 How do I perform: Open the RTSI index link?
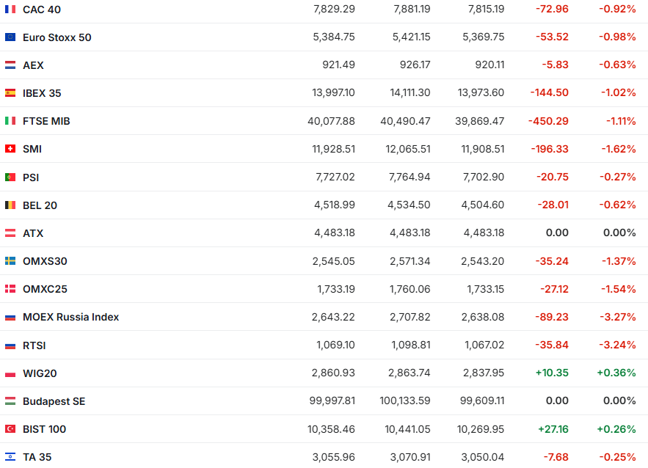coord(34,345)
